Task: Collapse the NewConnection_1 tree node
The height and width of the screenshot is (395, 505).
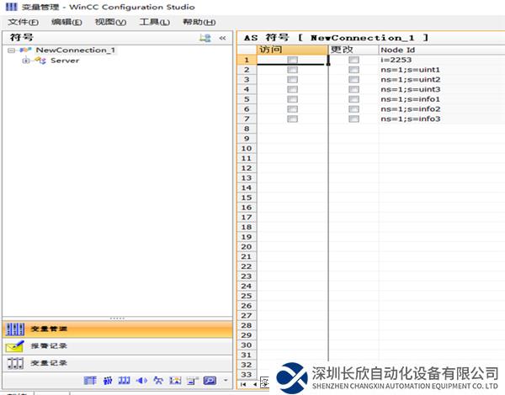Action: click(11, 50)
